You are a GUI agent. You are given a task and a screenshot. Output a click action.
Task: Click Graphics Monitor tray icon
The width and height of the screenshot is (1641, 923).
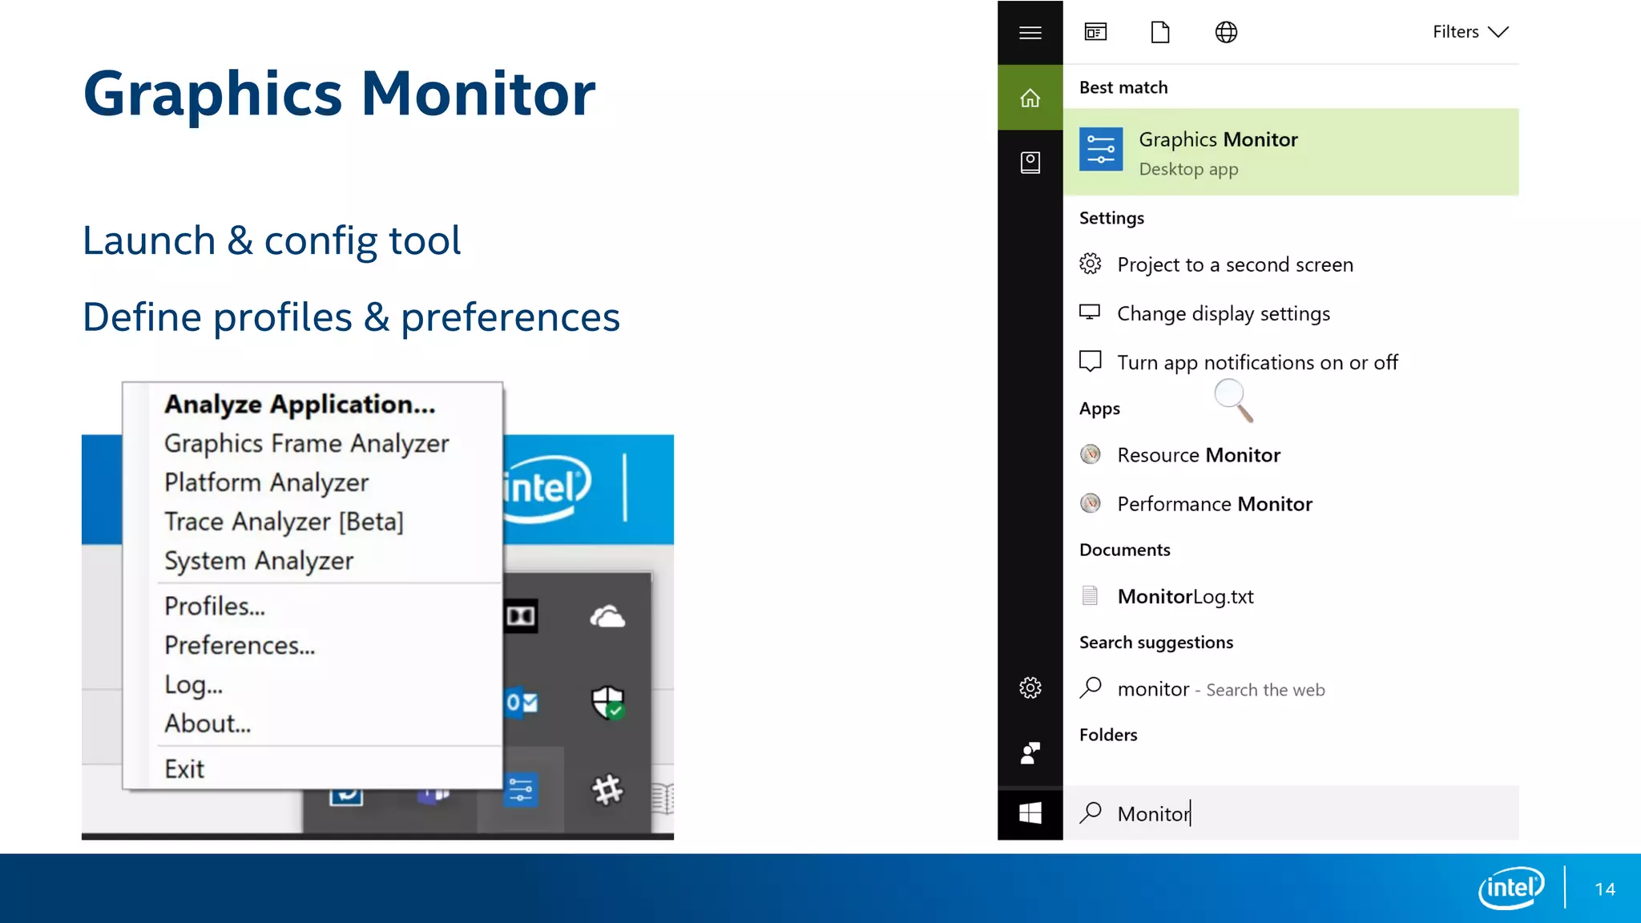pyautogui.click(x=520, y=791)
